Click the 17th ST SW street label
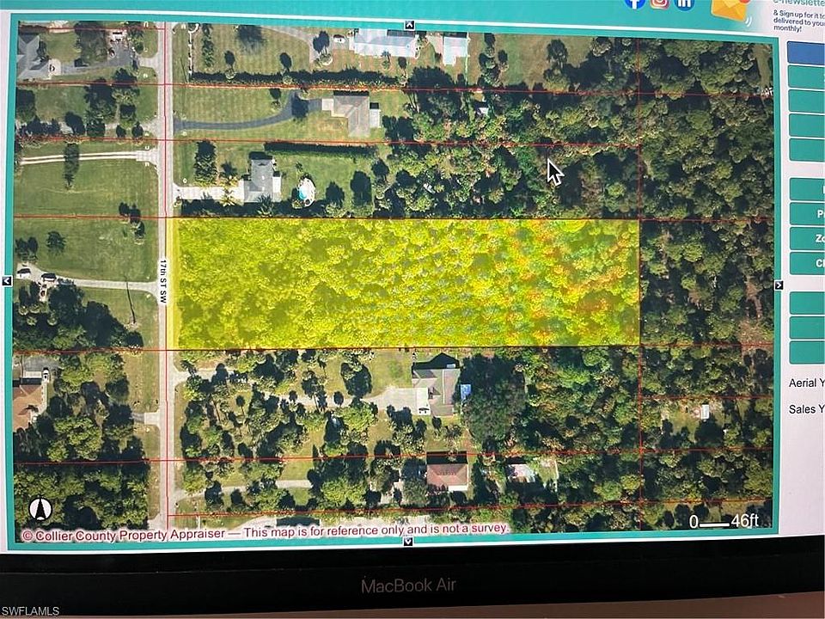 (163, 280)
